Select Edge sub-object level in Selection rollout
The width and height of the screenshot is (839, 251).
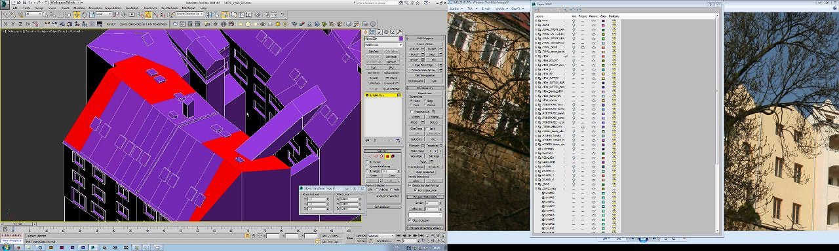click(376, 156)
